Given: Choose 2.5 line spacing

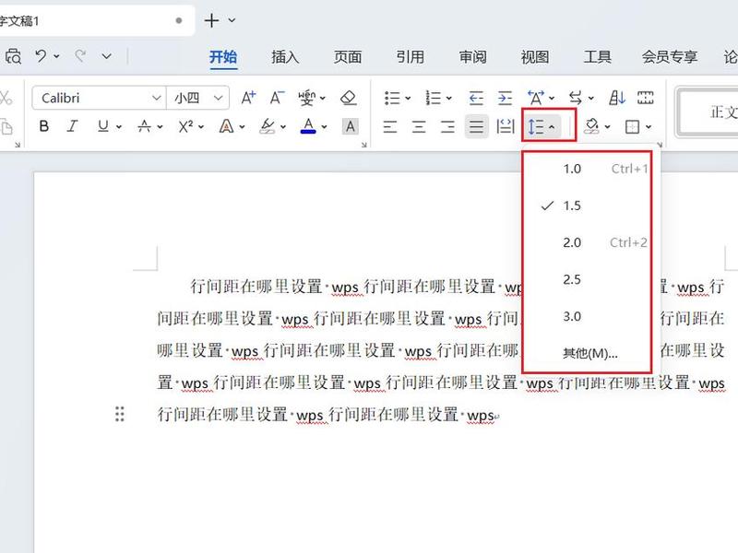Looking at the screenshot, I should (588, 279).
